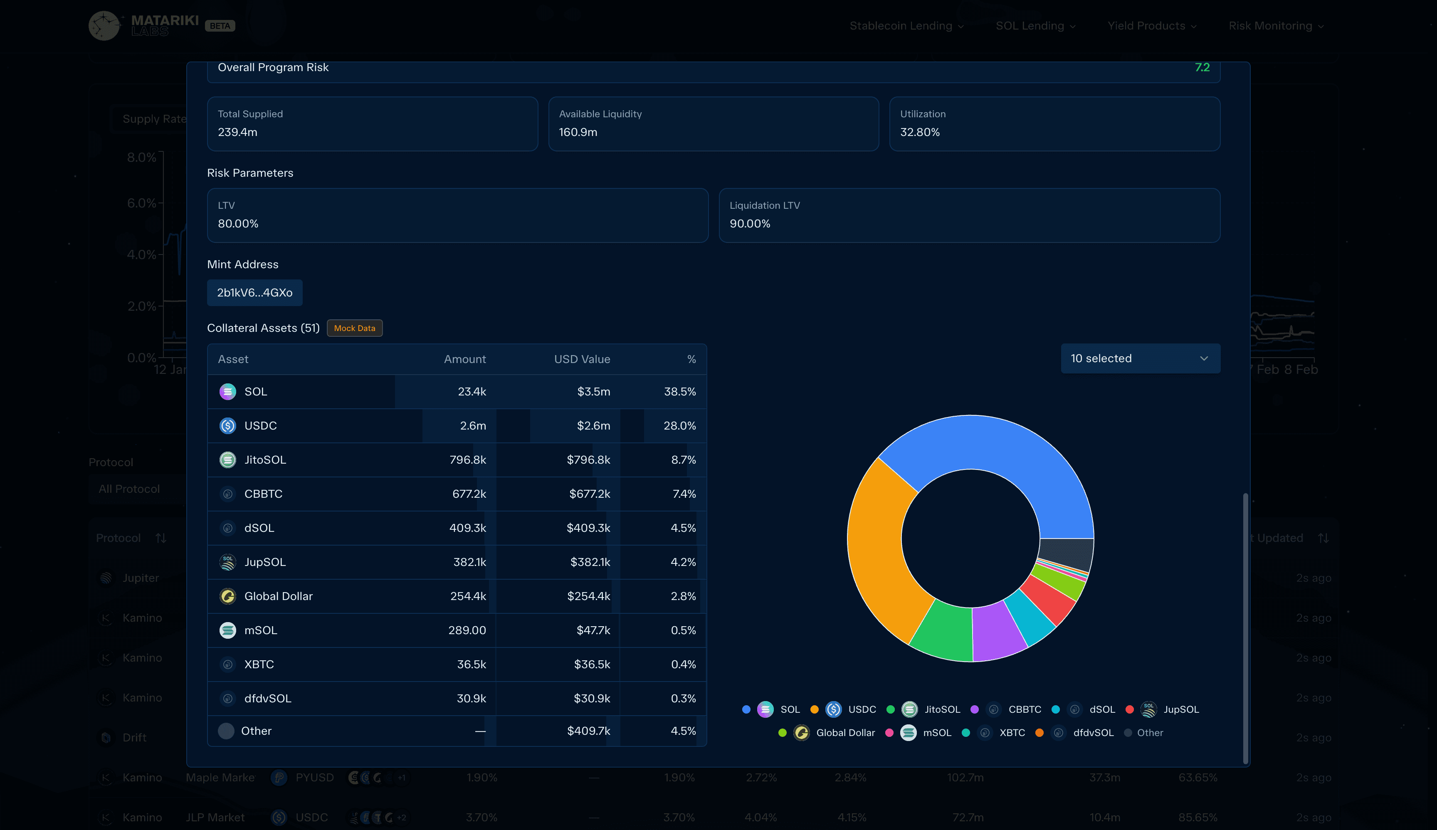Open the SOL Lending menu
1437x830 pixels.
point(1035,26)
